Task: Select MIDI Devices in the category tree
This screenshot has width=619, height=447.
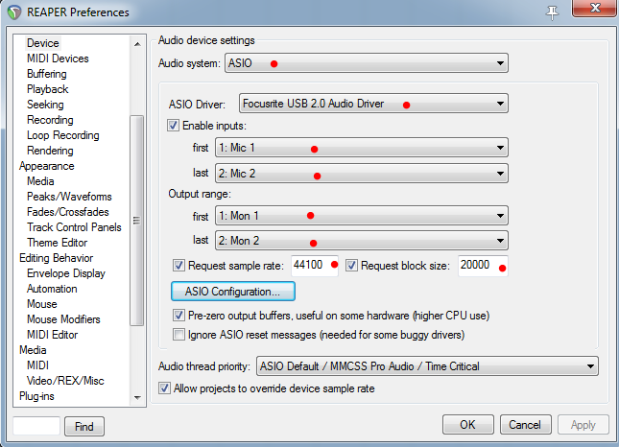Action: point(58,59)
